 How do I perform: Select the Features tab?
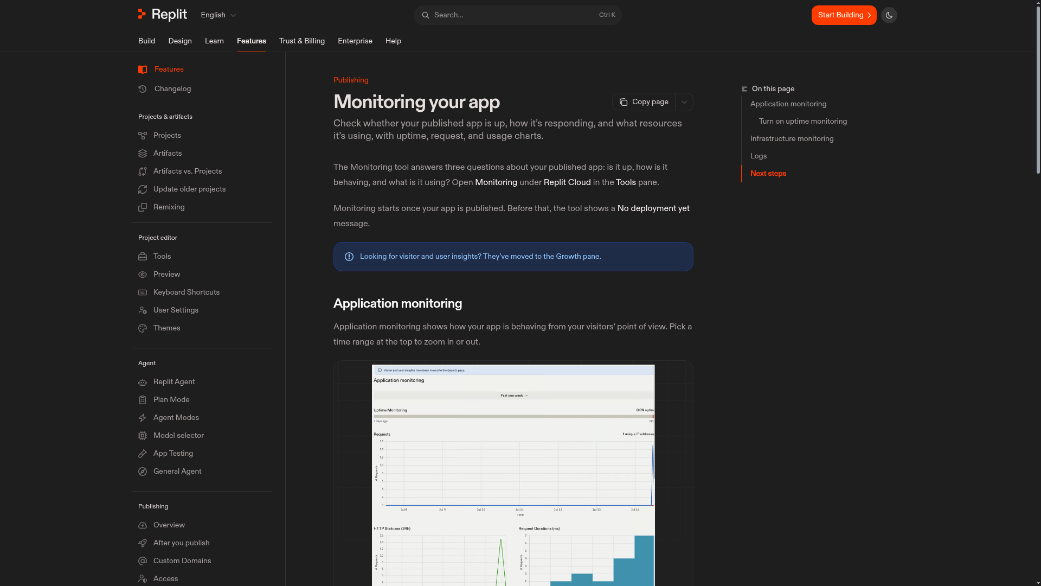coord(252,41)
